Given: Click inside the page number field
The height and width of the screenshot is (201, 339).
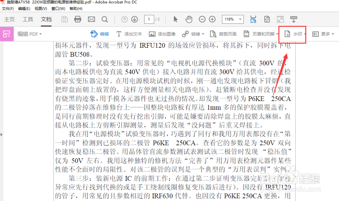Looking at the screenshot, I should [149, 19].
